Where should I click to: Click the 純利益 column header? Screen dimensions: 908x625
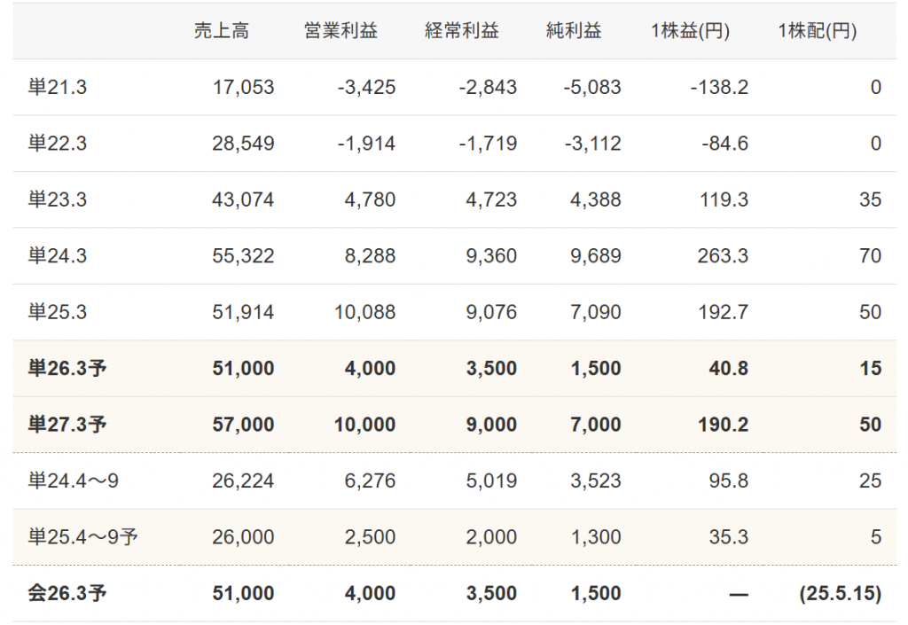point(574,31)
